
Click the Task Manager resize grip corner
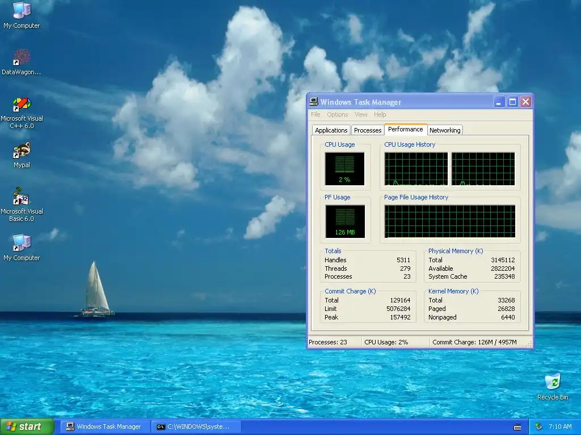(529, 344)
